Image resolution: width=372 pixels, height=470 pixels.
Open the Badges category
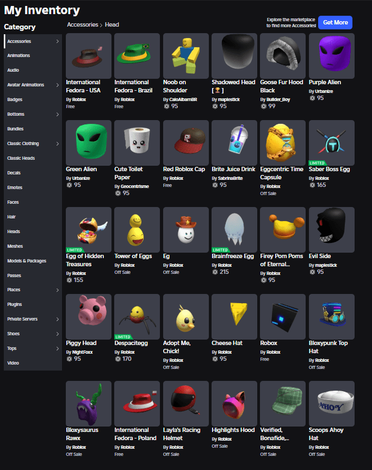(x=33, y=99)
